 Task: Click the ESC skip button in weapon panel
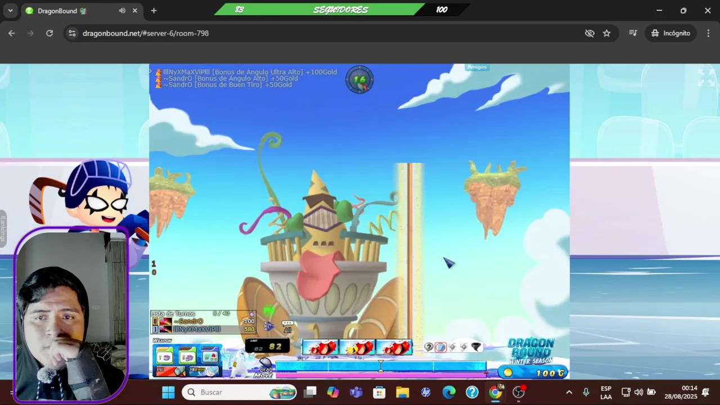(170, 371)
